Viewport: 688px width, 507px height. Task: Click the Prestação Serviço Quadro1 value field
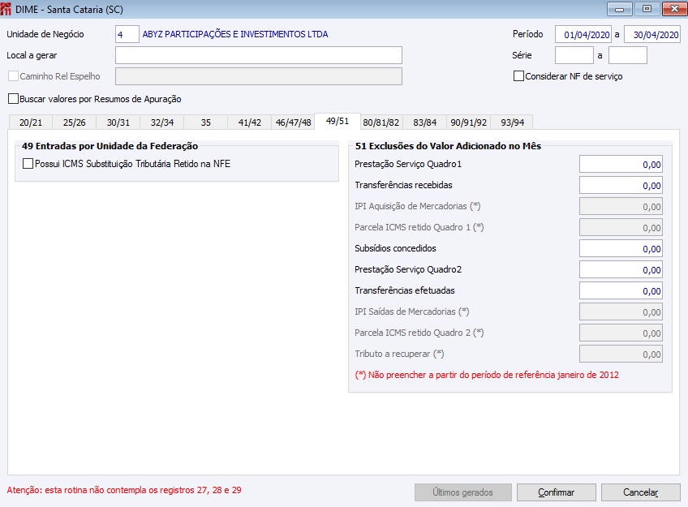tap(621, 164)
